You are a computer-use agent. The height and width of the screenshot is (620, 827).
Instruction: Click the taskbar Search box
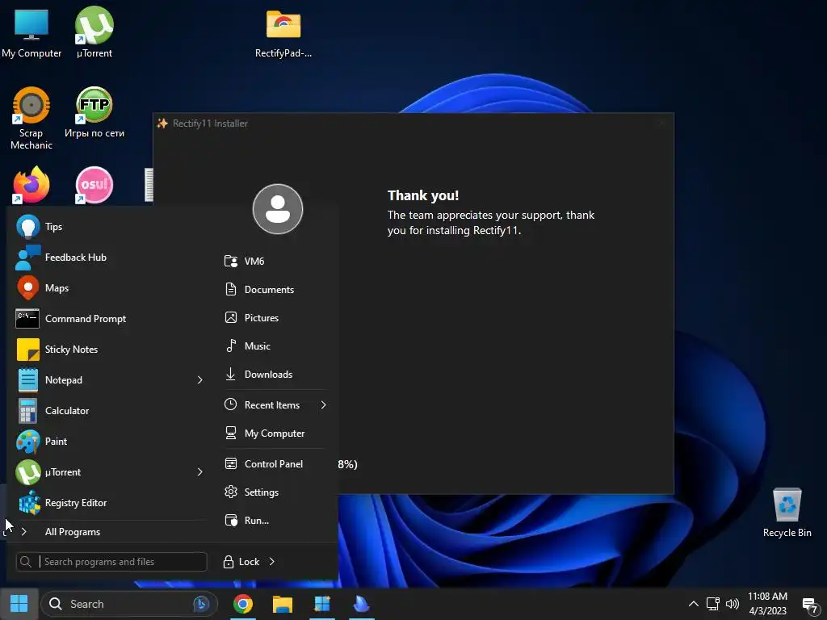128,604
